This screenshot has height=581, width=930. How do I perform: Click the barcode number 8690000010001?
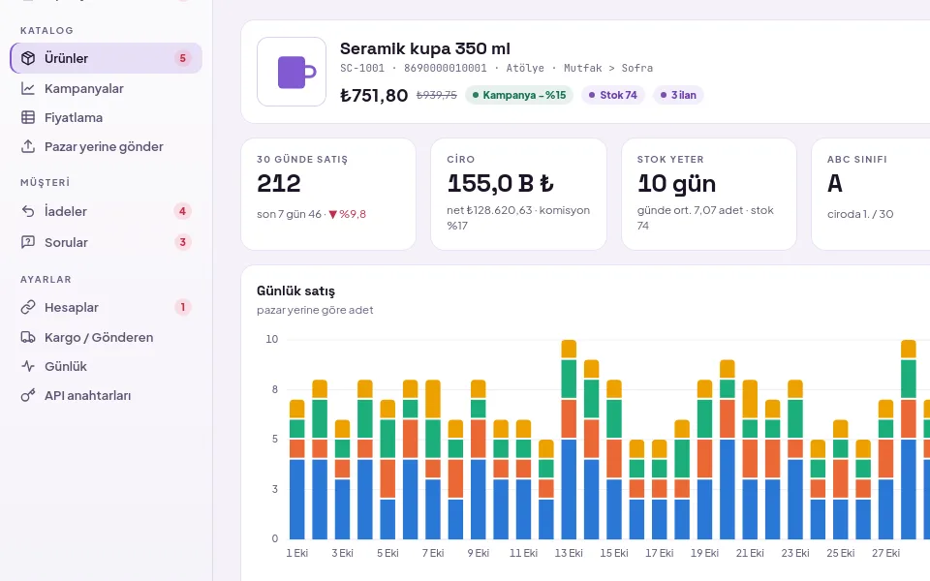pyautogui.click(x=446, y=68)
